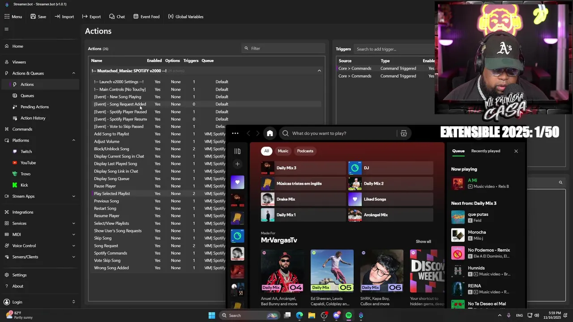573x322 pixels.
Task: Open Global Variables in the toolbar
Action: [185, 17]
